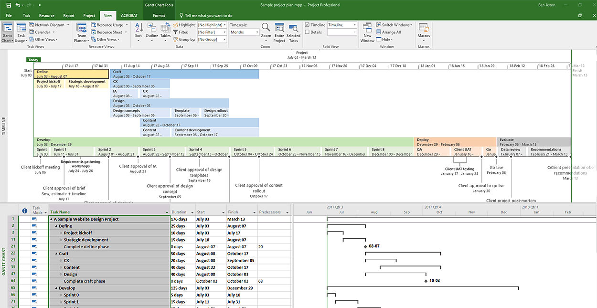Select the blue Craft timeline bar
This screenshot has width=597, height=308.
click(x=184, y=74)
